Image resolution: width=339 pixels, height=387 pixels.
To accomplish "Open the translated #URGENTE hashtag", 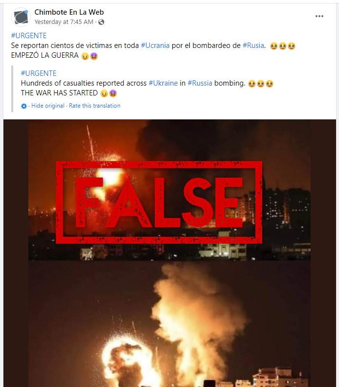I will pyautogui.click(x=39, y=73).
